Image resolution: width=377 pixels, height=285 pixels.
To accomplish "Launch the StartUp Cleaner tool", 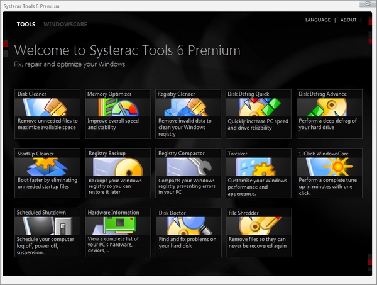I will coord(47,166).
